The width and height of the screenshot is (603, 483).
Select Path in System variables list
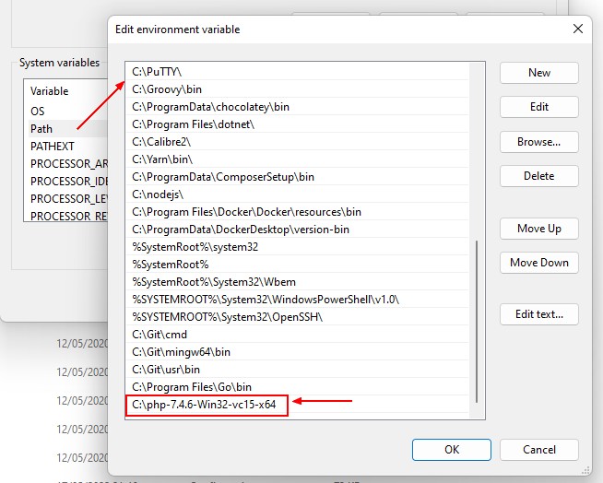coord(42,129)
